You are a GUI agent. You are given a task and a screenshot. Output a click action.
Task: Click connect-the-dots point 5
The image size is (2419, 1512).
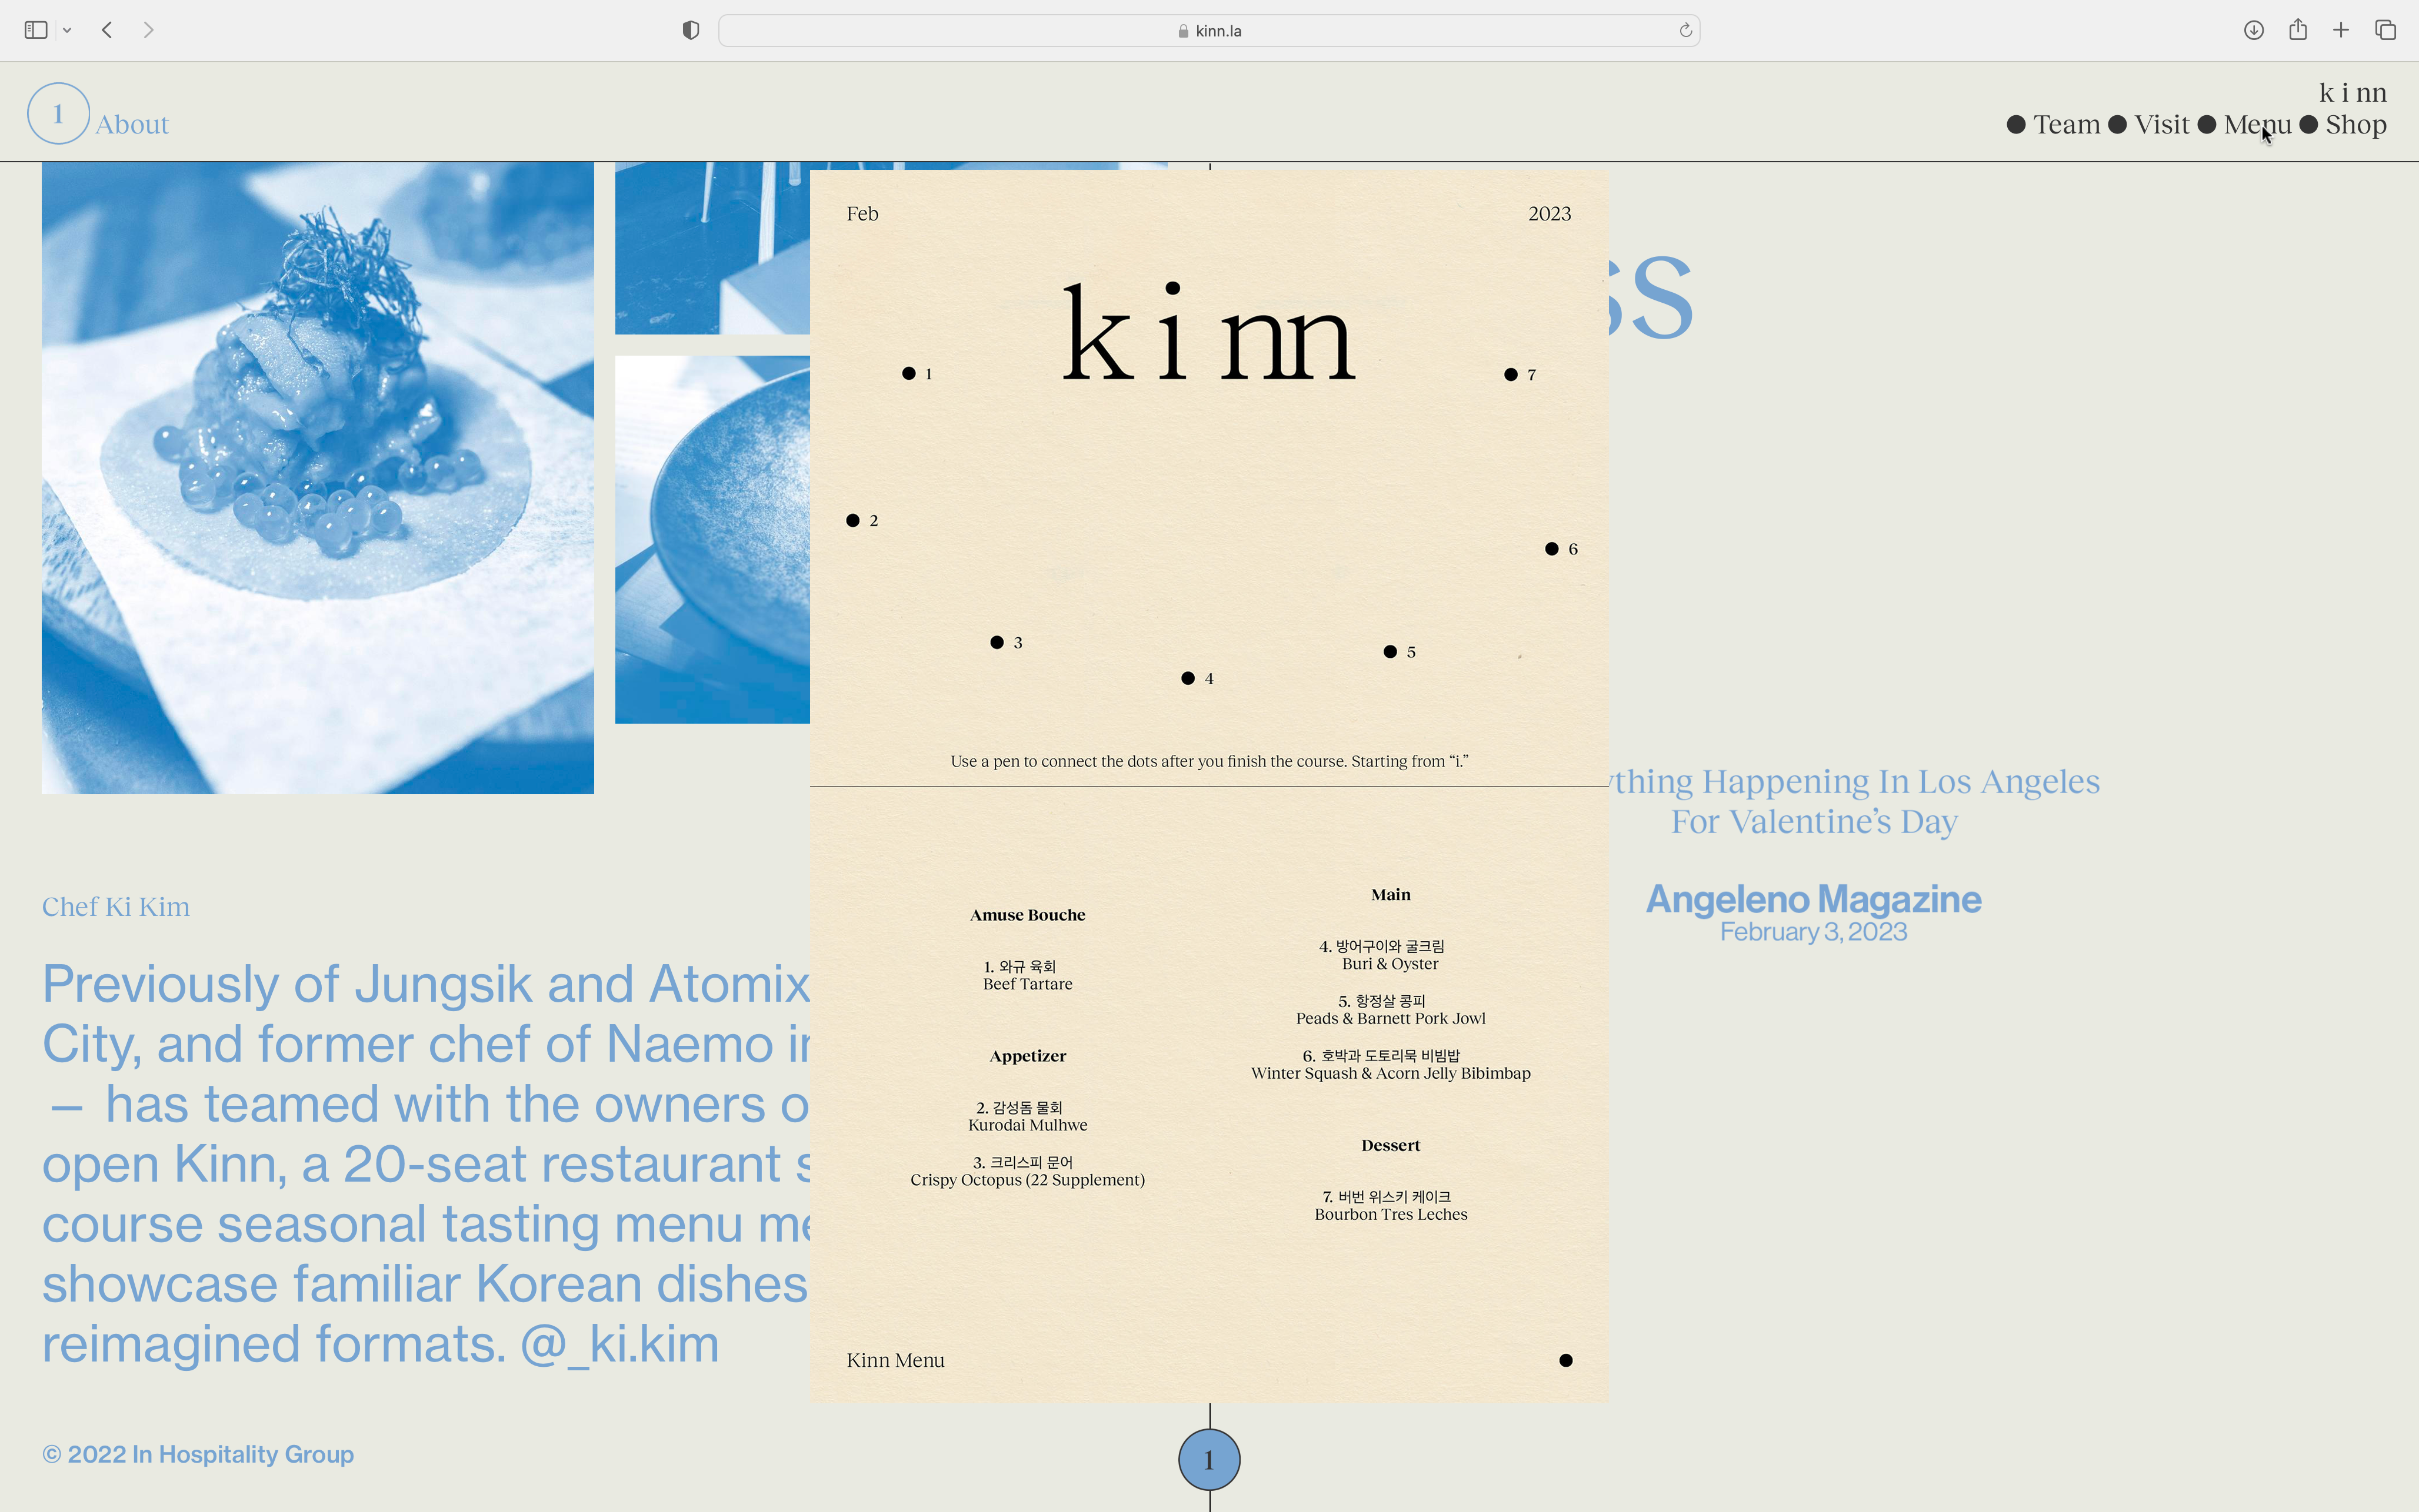coord(1390,651)
